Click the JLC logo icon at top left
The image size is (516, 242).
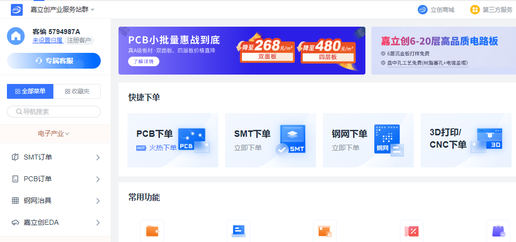17,9
